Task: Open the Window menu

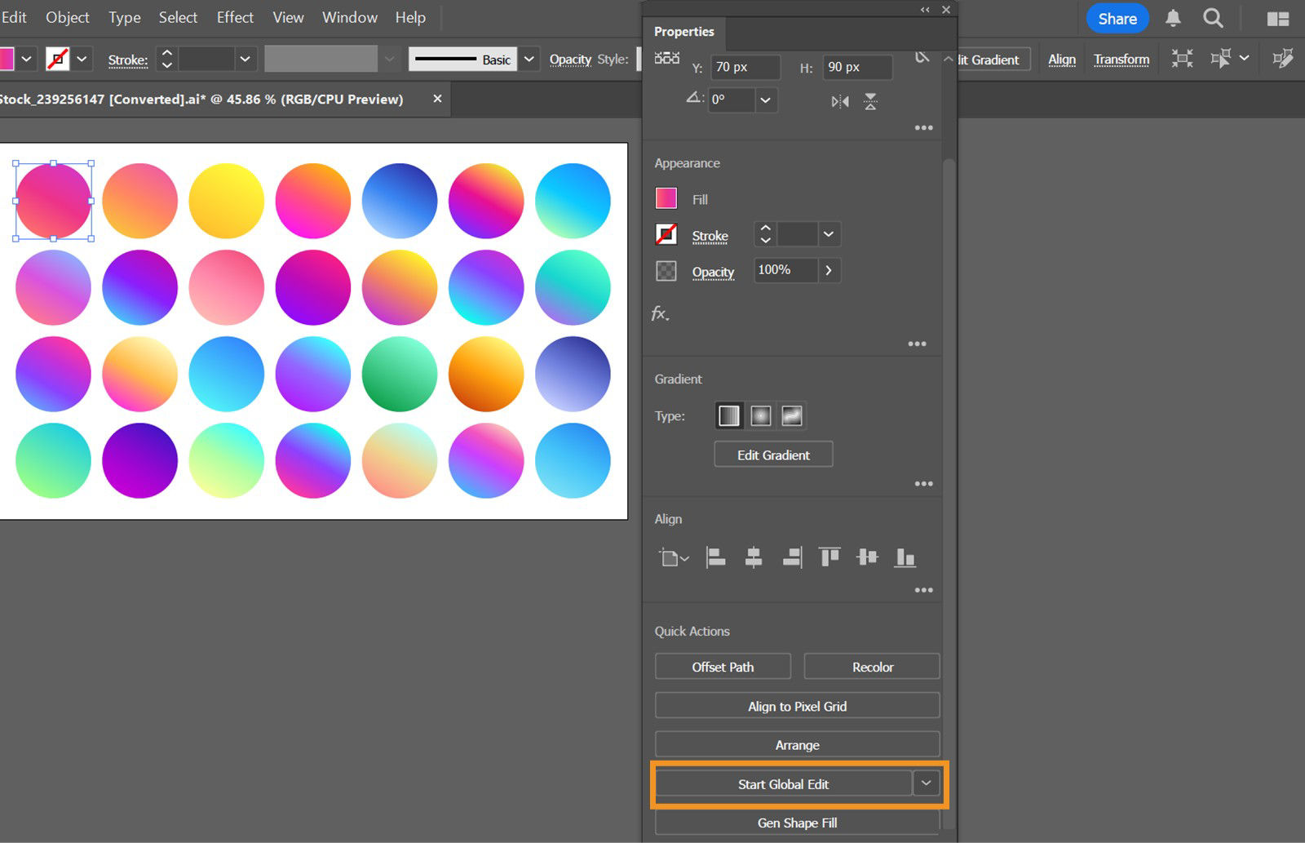Action: point(350,17)
